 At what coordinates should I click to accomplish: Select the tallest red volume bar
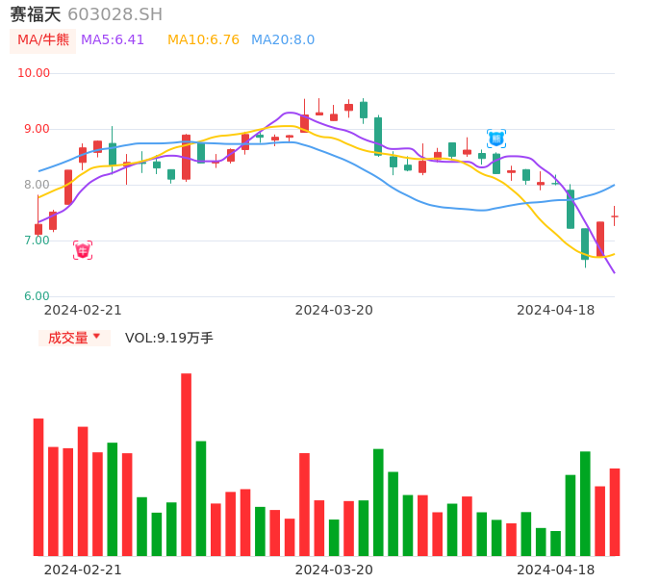click(x=186, y=465)
